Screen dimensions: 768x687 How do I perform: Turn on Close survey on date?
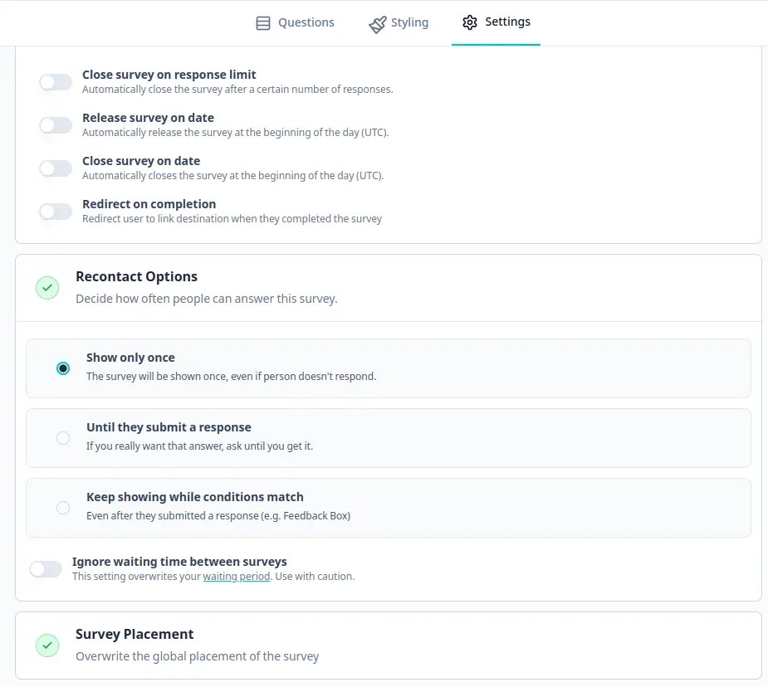click(55, 168)
